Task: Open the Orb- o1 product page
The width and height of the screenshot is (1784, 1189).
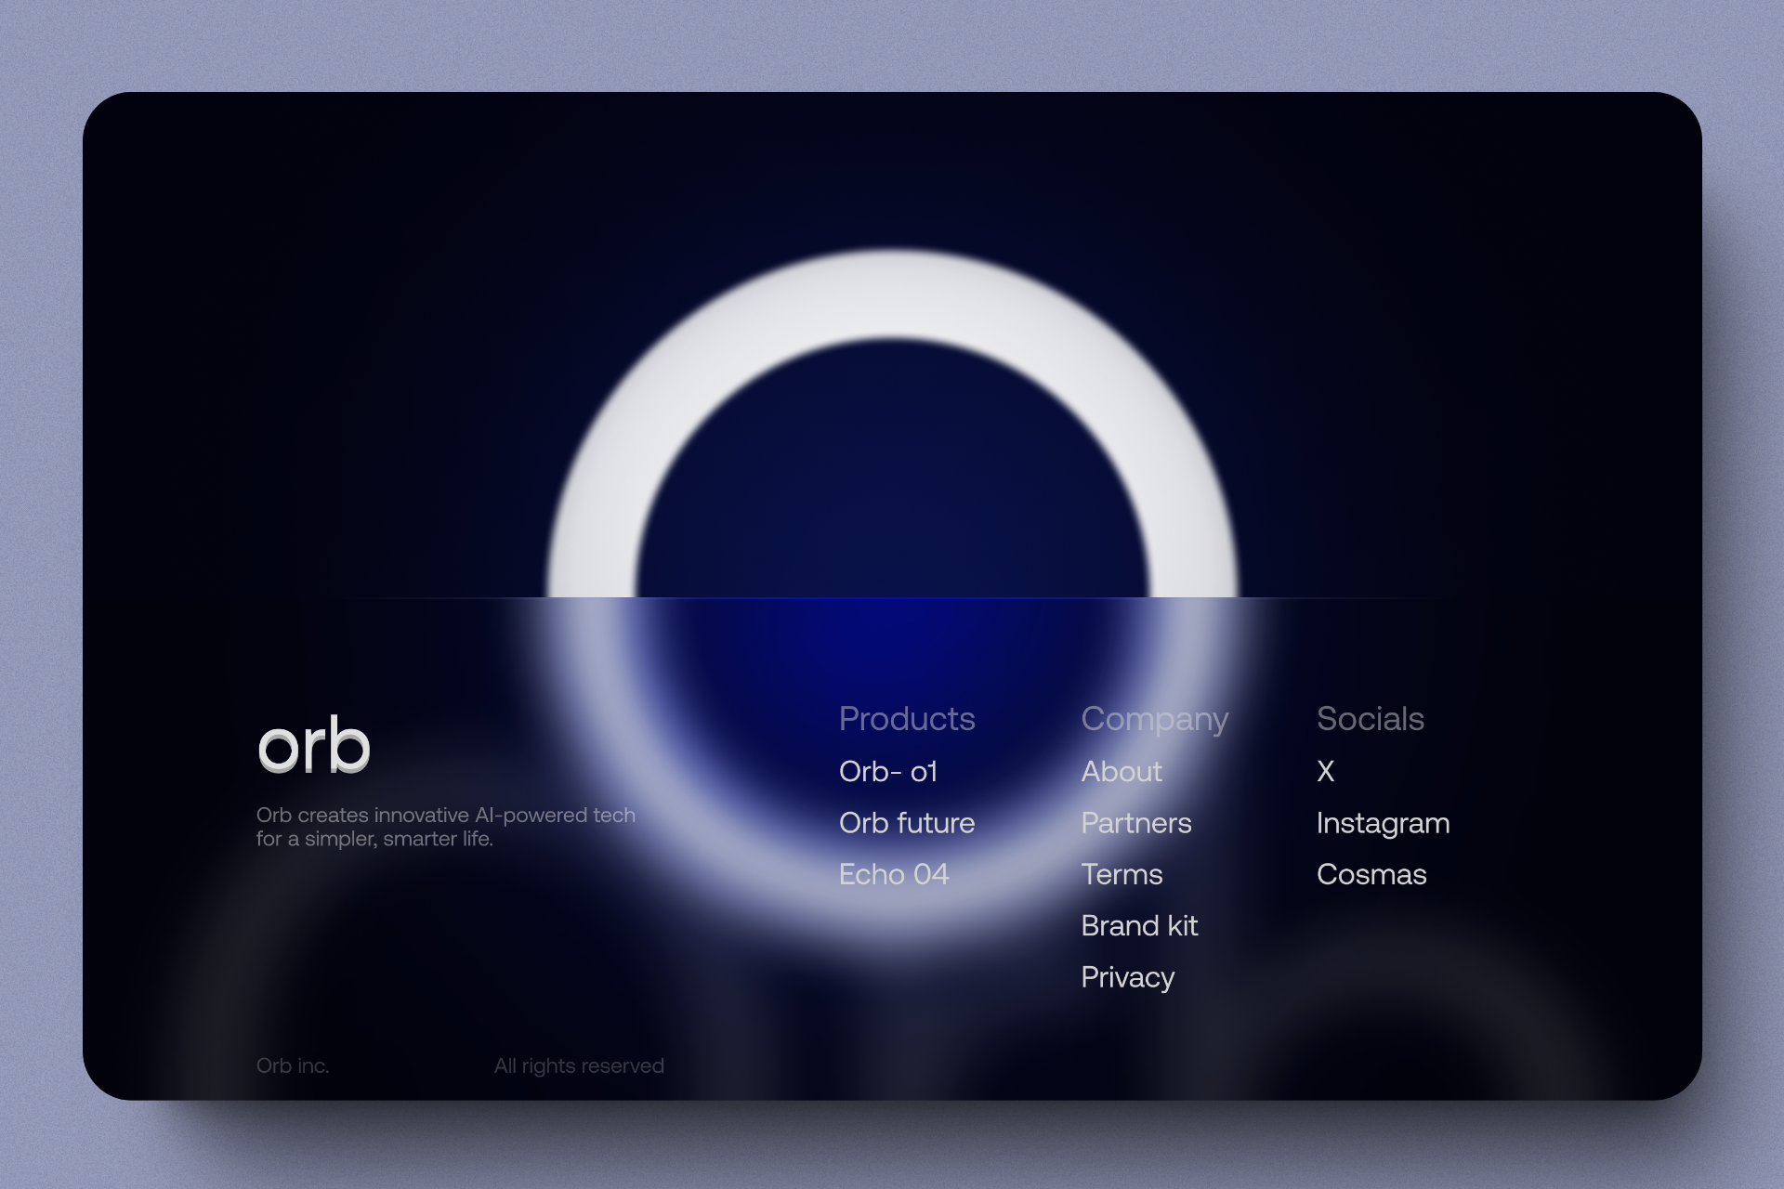Action: tap(888, 771)
